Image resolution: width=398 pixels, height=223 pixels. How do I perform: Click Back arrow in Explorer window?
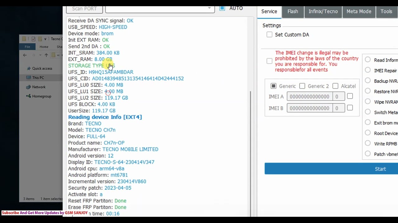click(x=25, y=55)
